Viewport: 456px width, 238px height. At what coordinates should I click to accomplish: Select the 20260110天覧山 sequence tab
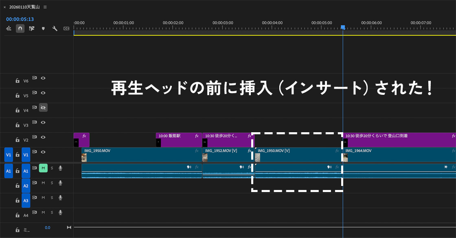pyautogui.click(x=25, y=7)
